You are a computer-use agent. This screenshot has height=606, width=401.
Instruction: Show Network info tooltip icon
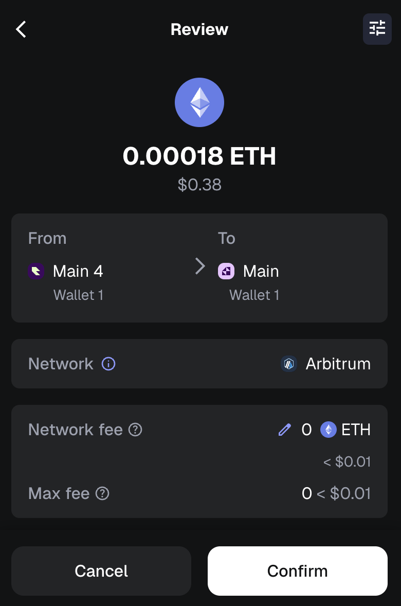[108, 364]
